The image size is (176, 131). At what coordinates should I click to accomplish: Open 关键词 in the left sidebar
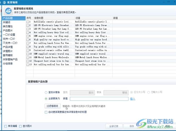[x=7, y=22]
